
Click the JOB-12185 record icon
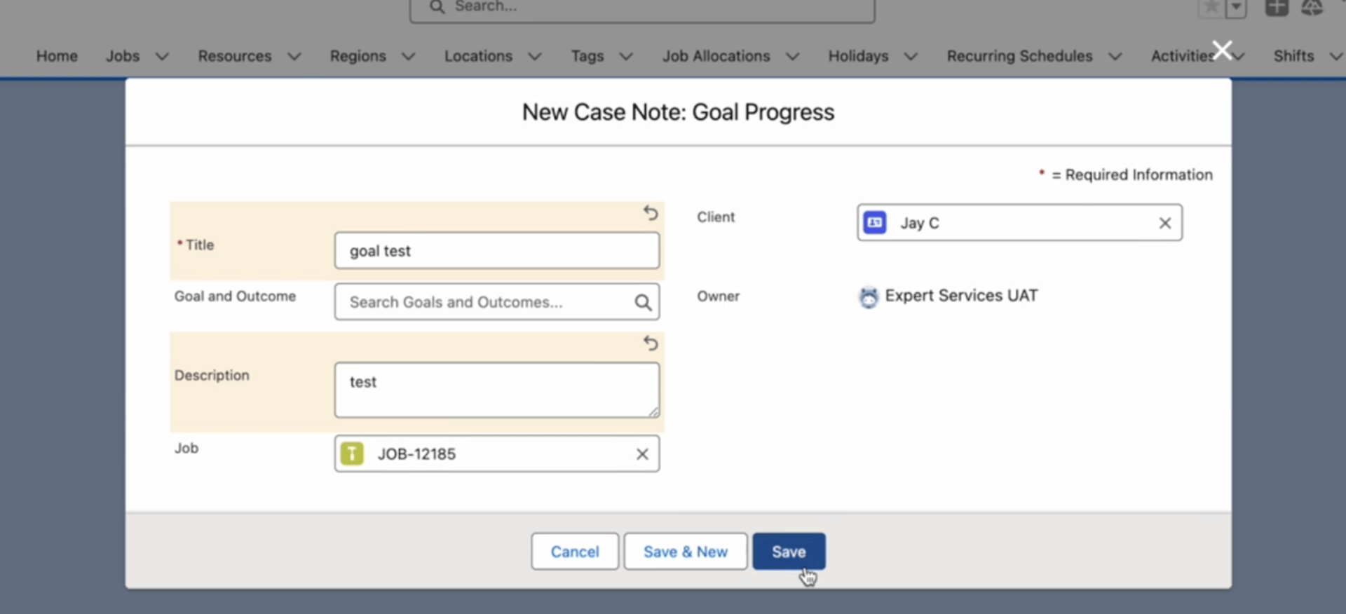point(352,453)
